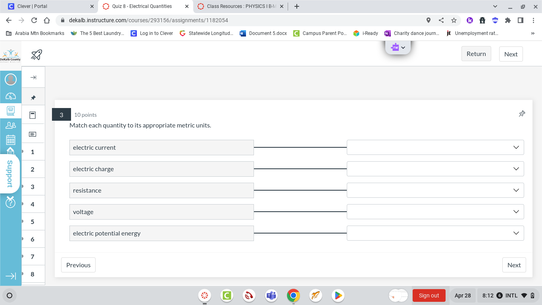The image size is (542, 305).
Task: Reload the page in Chrome
Action: click(34, 20)
